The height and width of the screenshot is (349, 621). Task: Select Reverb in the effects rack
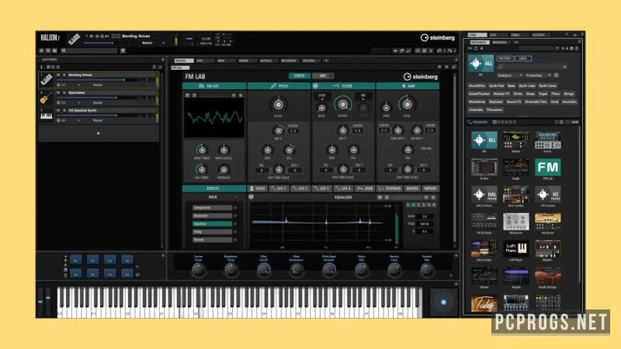tap(212, 240)
